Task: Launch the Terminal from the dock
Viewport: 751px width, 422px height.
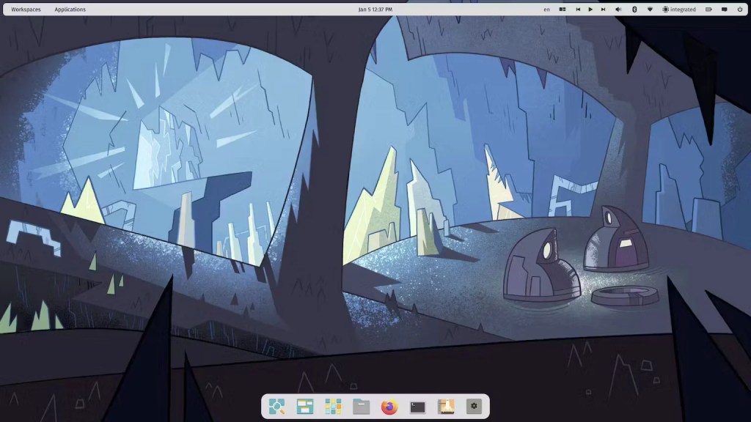Action: pos(417,406)
